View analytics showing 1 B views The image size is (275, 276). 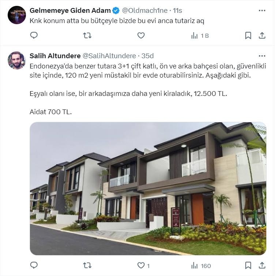200,36
